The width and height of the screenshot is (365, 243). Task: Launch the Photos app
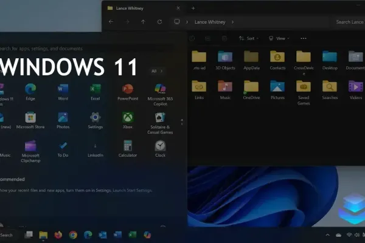tap(63, 120)
